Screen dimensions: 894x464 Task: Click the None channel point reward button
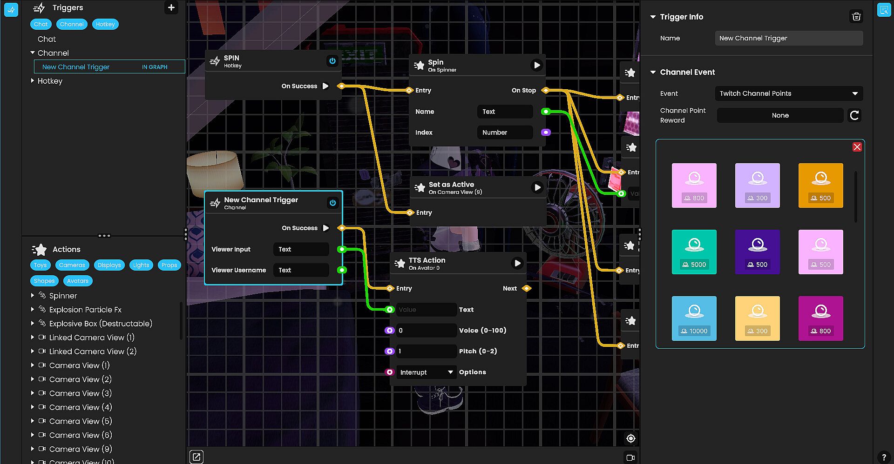point(780,115)
